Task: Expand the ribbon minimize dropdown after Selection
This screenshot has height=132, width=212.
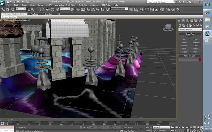Action: [x=59, y=14]
